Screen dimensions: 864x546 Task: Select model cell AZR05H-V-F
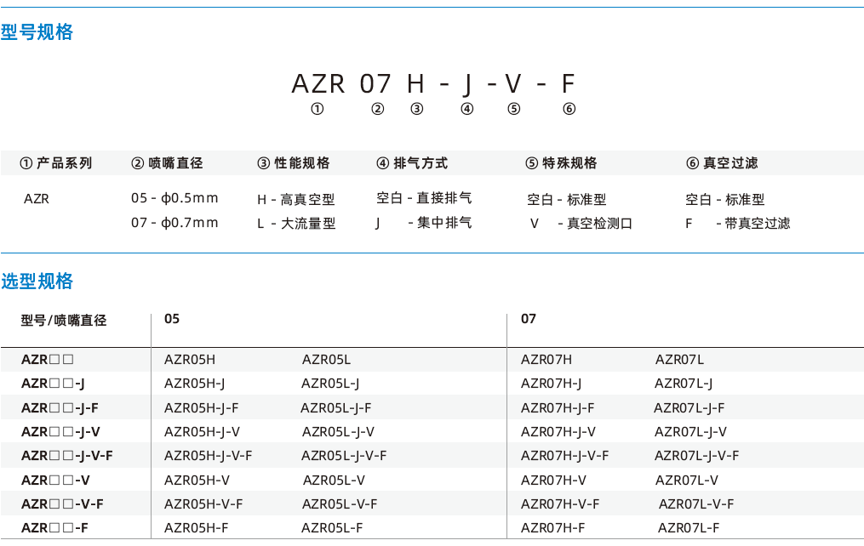[x=203, y=504]
